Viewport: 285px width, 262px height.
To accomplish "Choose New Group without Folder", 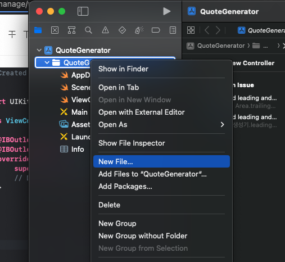I will (x=161, y=236).
